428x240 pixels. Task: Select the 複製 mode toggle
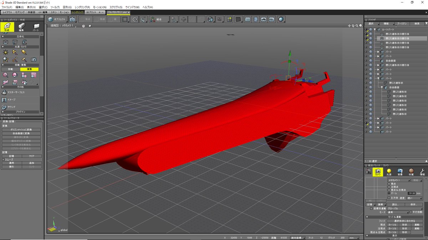click(30, 69)
